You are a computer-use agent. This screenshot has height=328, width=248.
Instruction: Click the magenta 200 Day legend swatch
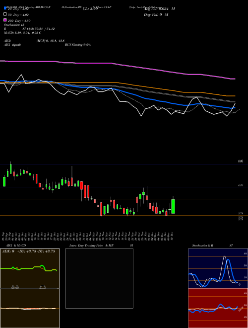click(x=5, y=20)
